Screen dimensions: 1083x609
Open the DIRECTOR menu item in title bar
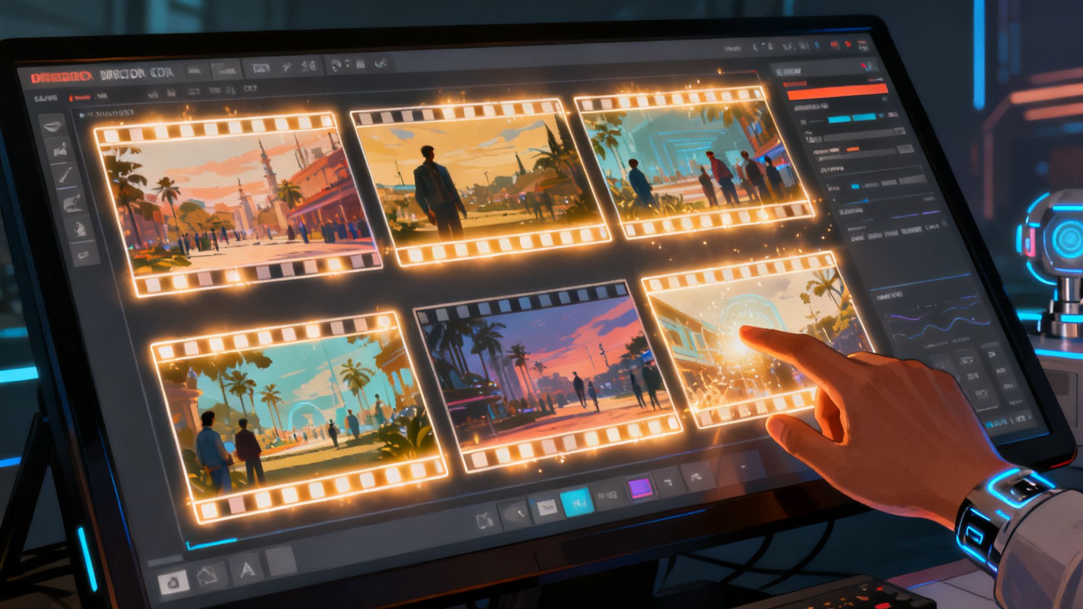coord(122,74)
